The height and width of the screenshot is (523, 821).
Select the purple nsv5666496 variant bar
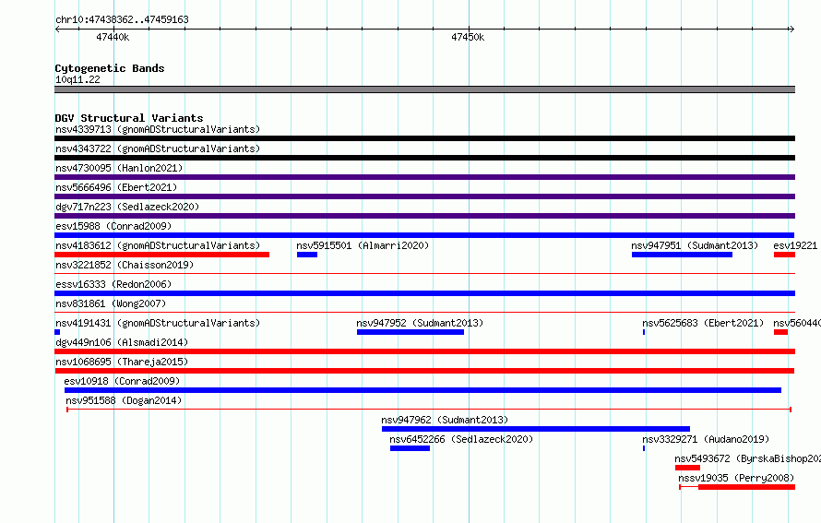pyautogui.click(x=424, y=196)
